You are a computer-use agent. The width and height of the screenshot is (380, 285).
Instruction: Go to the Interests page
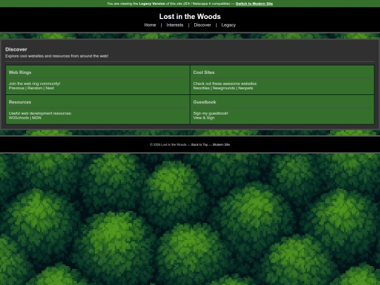click(175, 25)
